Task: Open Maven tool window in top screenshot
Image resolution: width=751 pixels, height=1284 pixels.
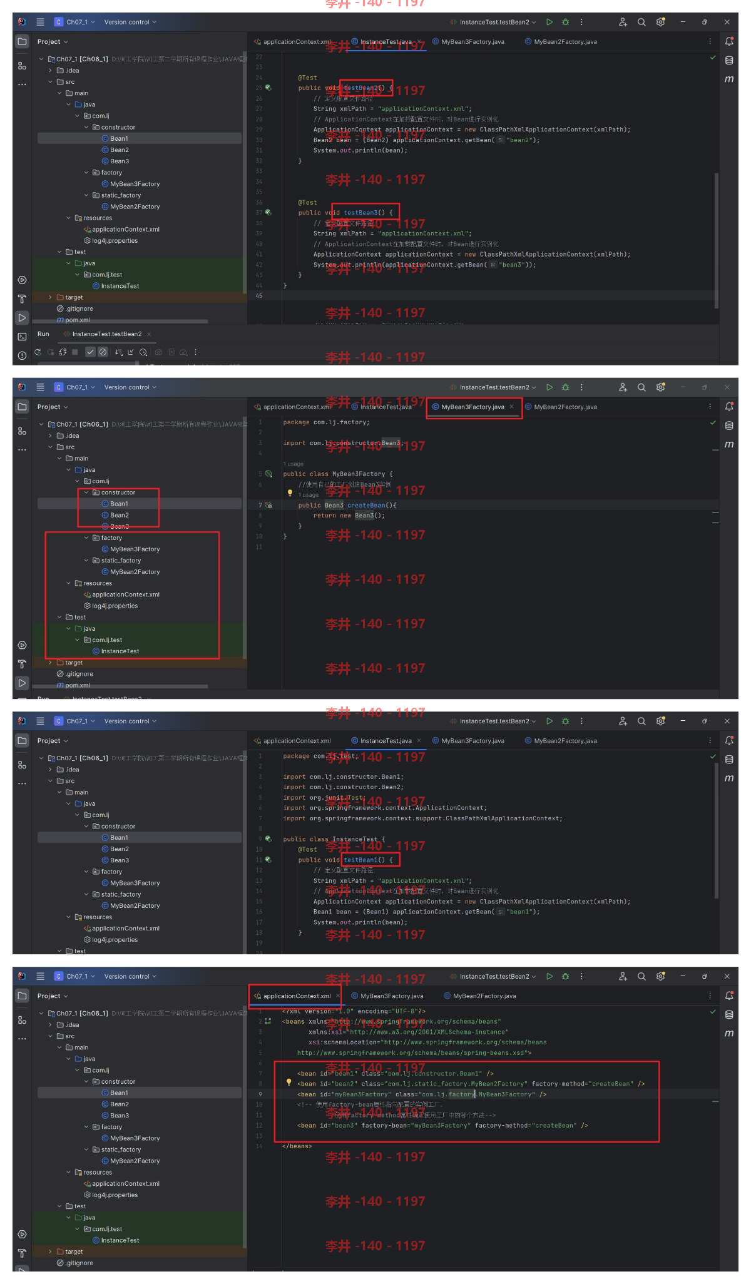Action: click(x=729, y=79)
